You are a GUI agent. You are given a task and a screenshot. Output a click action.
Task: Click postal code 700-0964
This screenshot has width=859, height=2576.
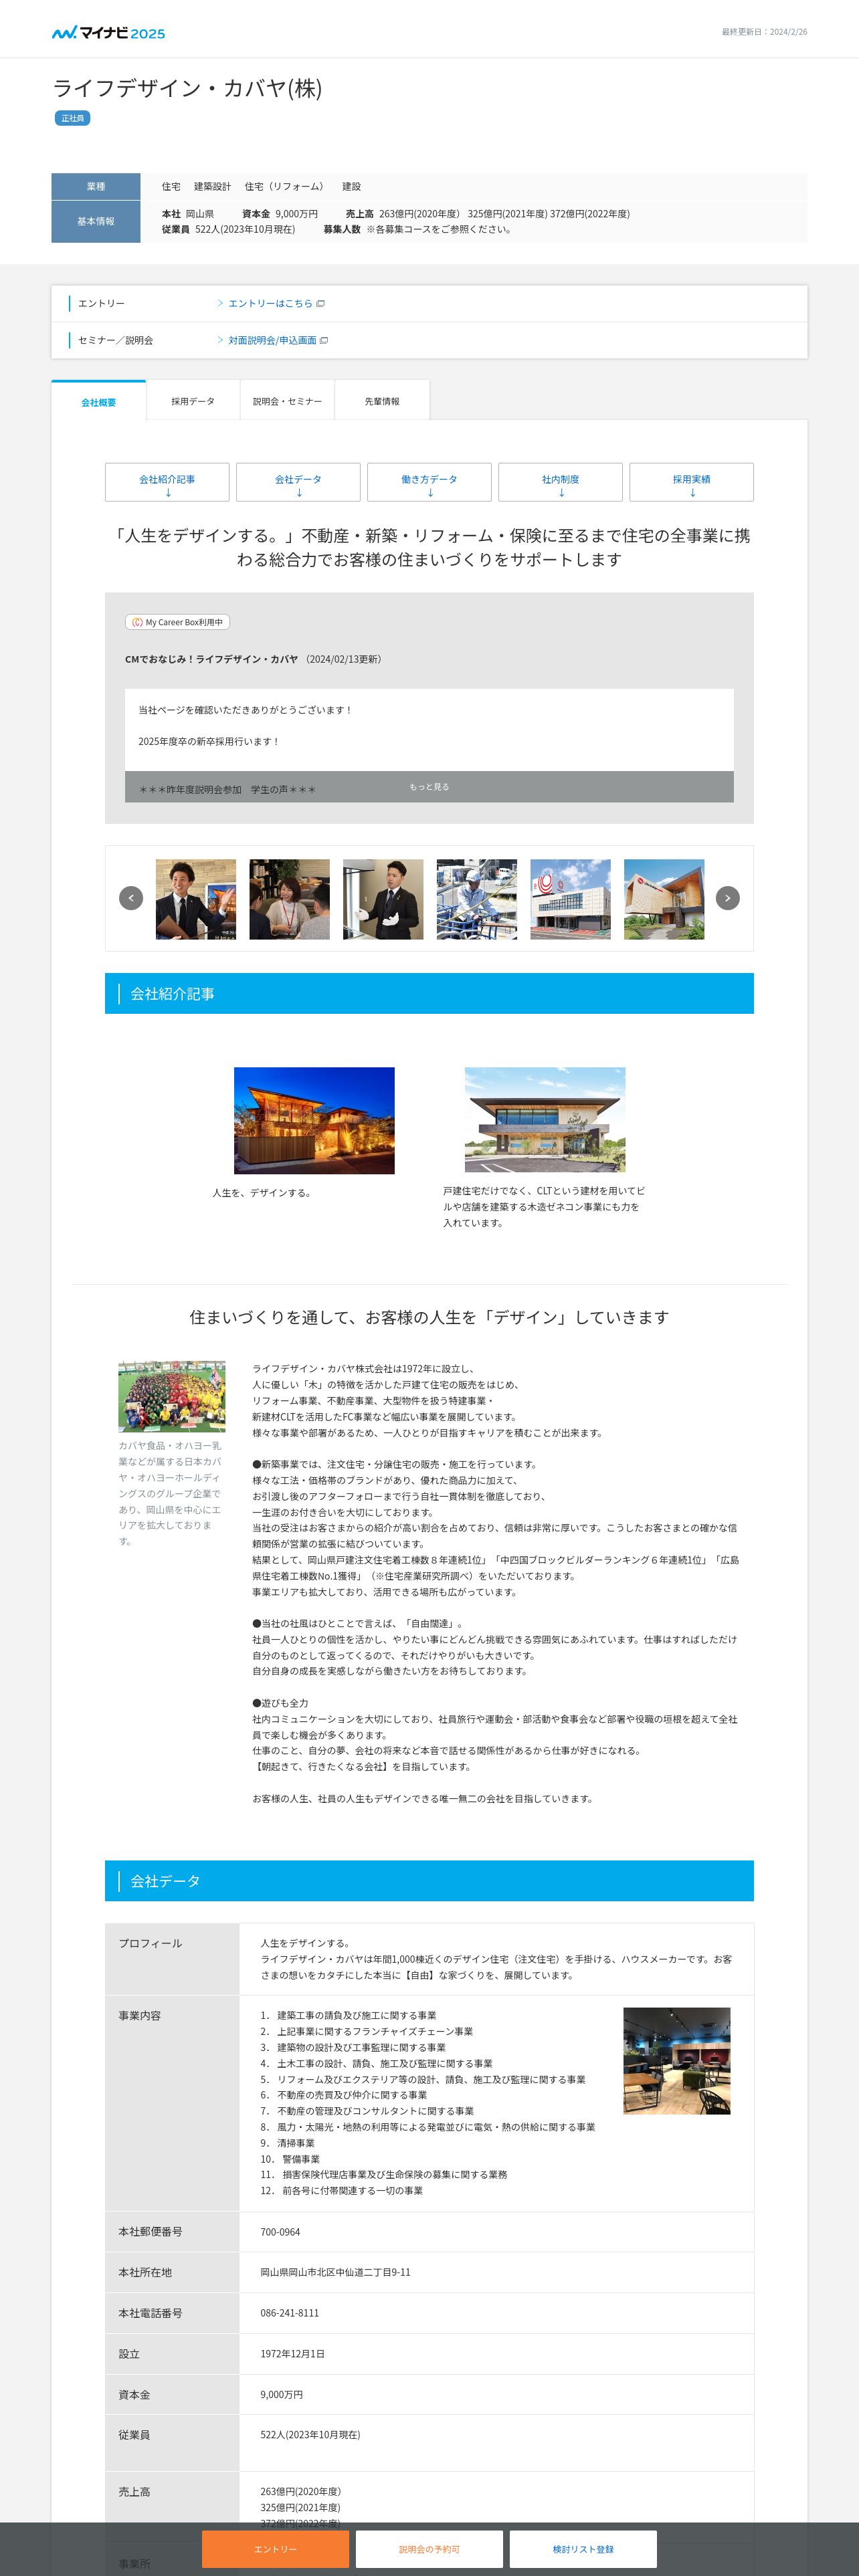(x=280, y=2232)
